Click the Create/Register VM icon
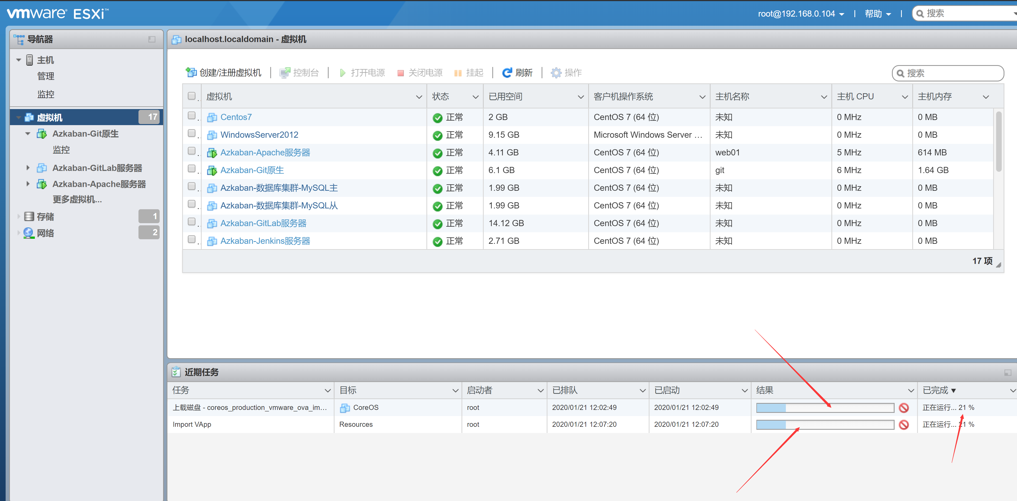 point(191,73)
